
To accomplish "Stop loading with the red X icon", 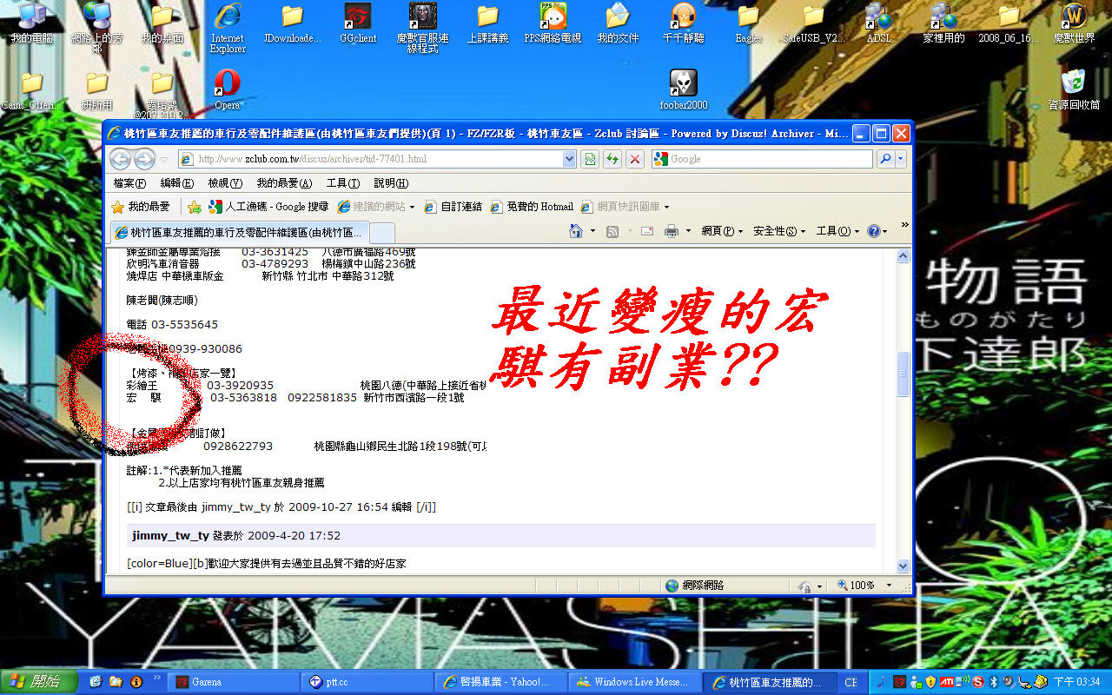I will pos(636,159).
